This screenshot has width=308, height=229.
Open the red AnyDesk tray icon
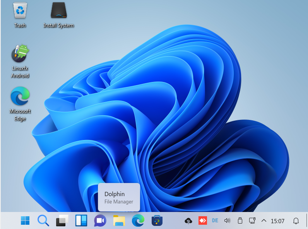pyautogui.click(x=202, y=221)
